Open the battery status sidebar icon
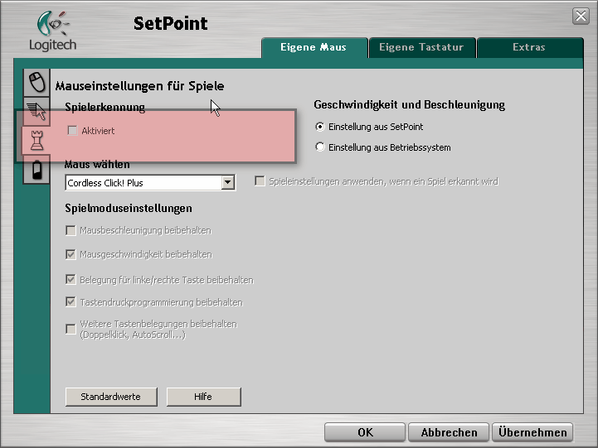The image size is (598, 448). coord(36,170)
